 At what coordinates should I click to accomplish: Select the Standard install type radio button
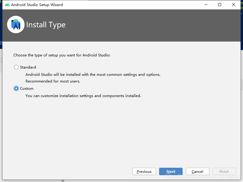pos(16,67)
